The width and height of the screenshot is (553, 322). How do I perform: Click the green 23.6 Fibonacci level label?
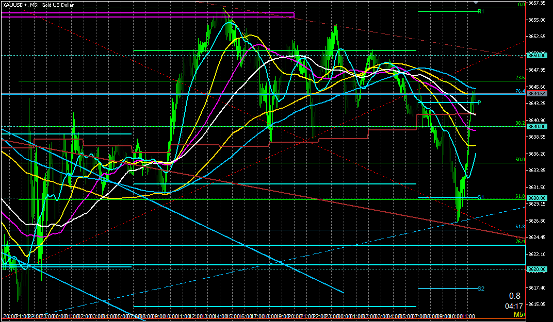520,78
